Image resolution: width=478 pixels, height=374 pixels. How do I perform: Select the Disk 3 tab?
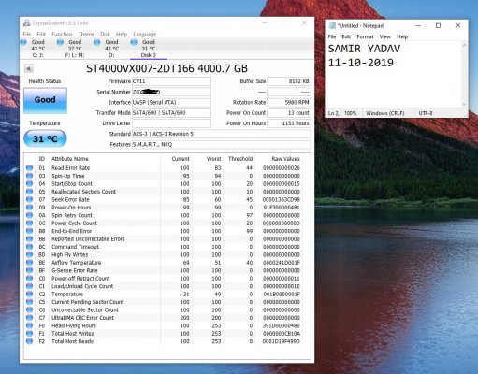149,49
